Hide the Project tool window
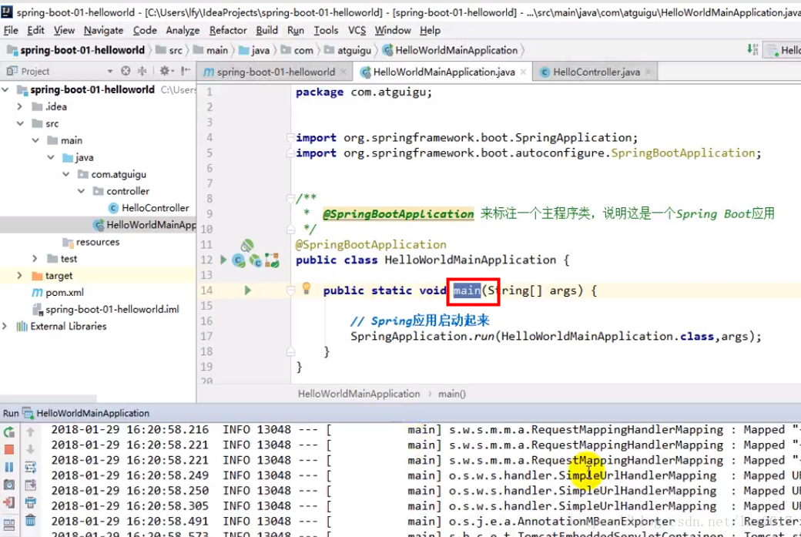801x537 pixels. 186,71
